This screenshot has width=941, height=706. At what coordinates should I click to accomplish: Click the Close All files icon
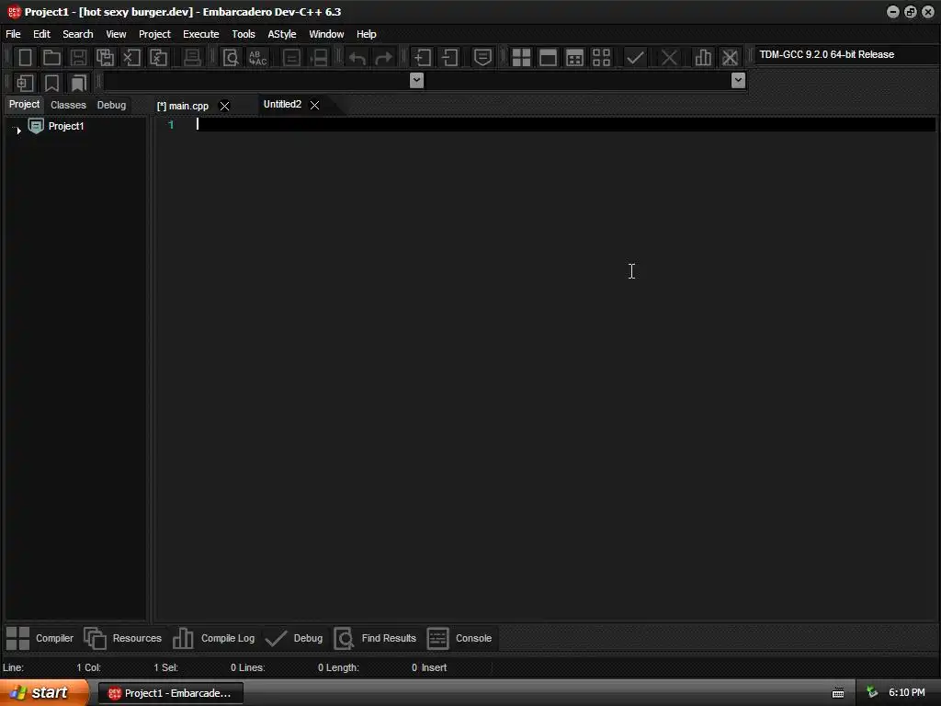(x=158, y=58)
